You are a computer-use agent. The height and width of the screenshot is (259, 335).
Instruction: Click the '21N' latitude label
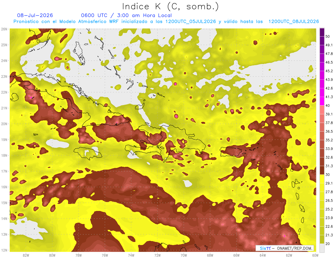[4, 108]
